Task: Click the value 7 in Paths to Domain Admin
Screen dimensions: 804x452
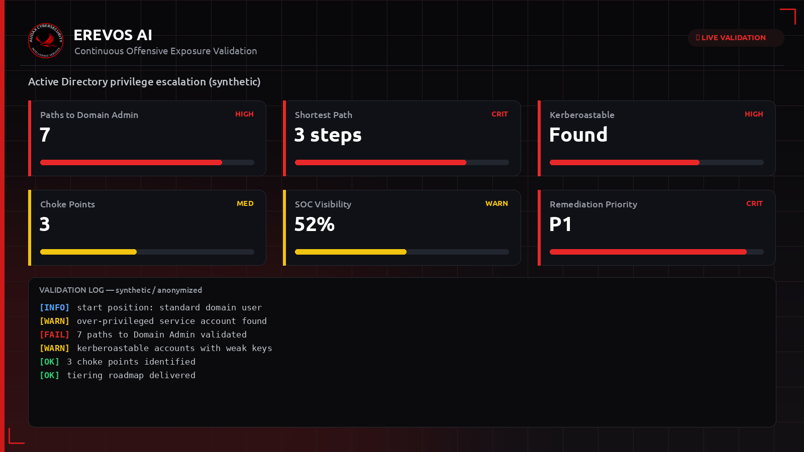Action: coord(45,135)
